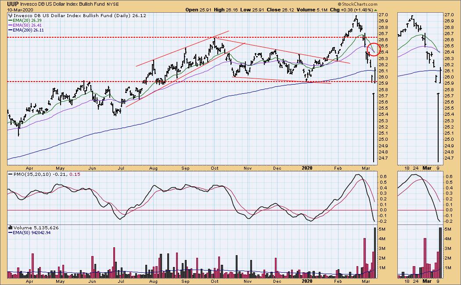Viewport: 461px width, 285px height.
Task: Click the tallest volume bar in the main chart
Action: coord(375,253)
